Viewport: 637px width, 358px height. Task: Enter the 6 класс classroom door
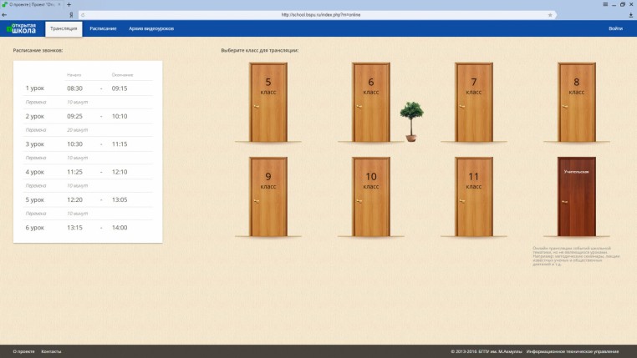click(371, 102)
